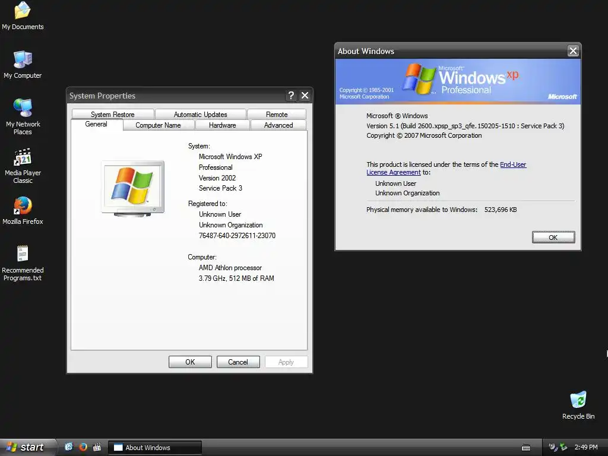Launch Firefox from Quick Launch bar
Screen dimensions: 608x456
click(x=83, y=447)
